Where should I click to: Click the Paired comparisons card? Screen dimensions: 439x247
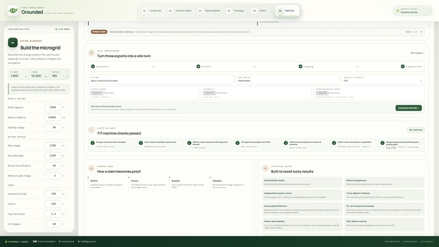click(x=385, y=182)
